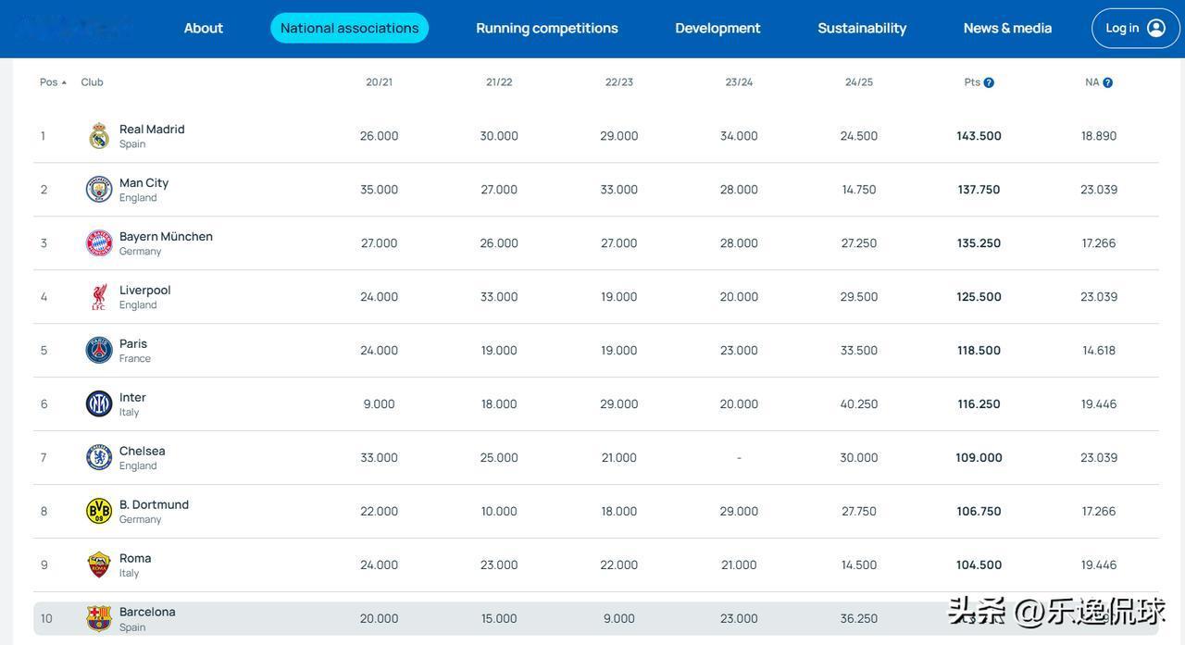Click the Chelsea club crest
The height and width of the screenshot is (645, 1185).
99,458
